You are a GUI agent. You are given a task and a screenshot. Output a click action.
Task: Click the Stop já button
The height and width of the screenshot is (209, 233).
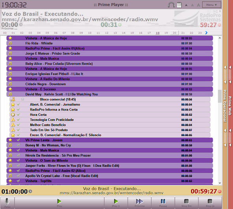click(x=210, y=203)
